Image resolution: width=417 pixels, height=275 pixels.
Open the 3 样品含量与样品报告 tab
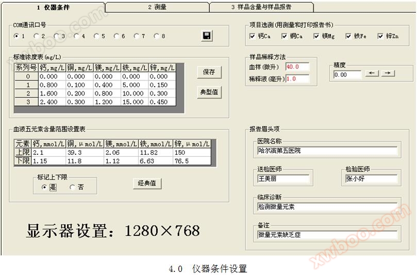point(261,7)
